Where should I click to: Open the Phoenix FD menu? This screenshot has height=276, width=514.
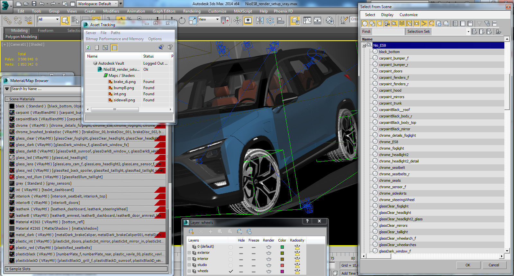pos(283,11)
